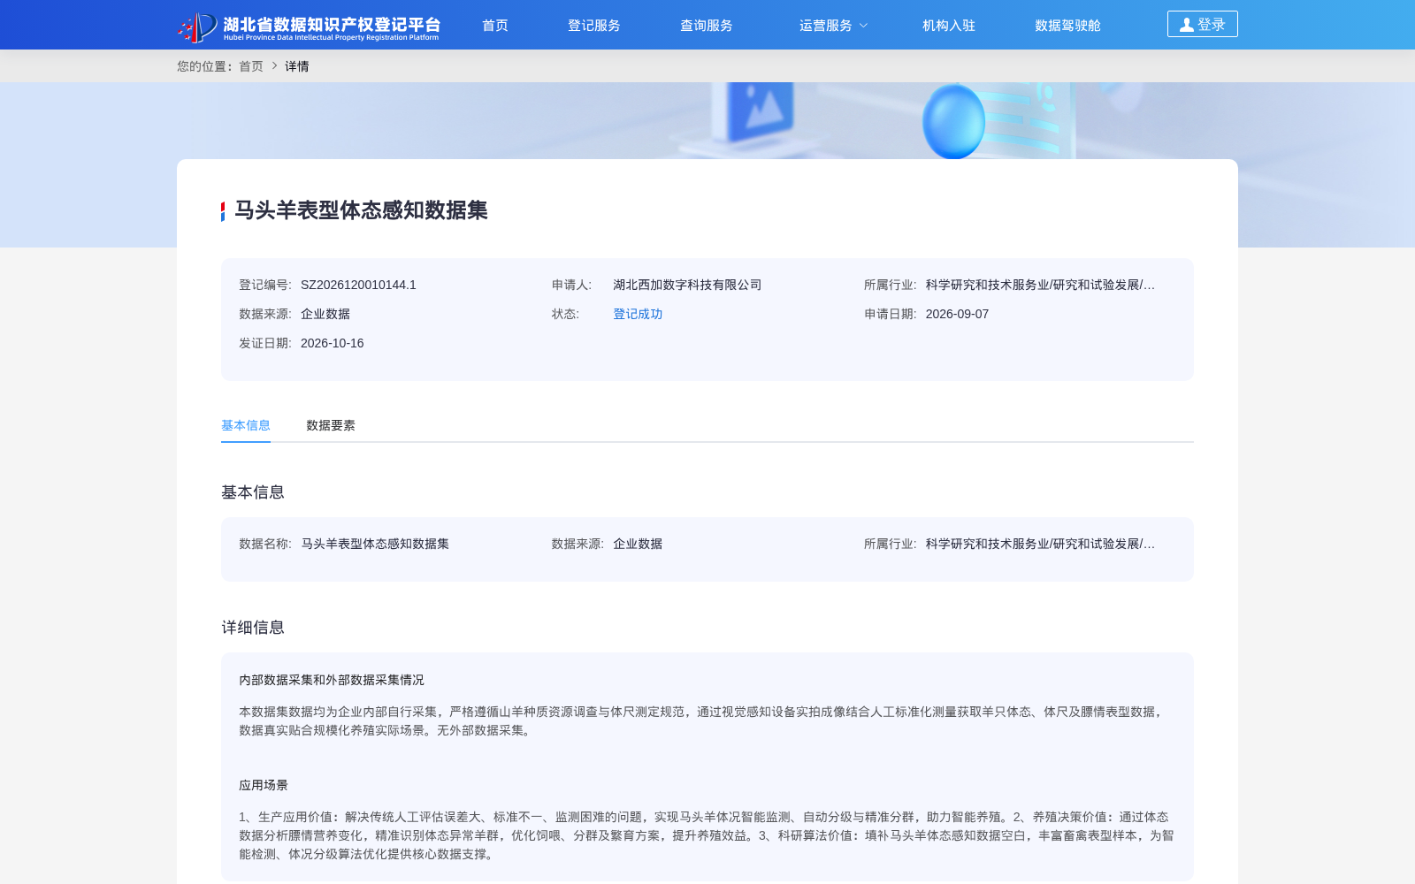Expand the 运营服务 dropdown chevron
This screenshot has width=1415, height=884.
point(864,26)
